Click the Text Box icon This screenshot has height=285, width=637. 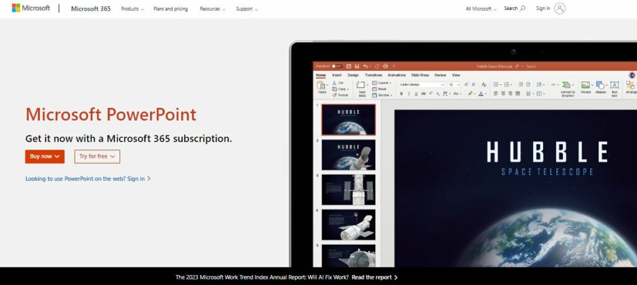615,84
